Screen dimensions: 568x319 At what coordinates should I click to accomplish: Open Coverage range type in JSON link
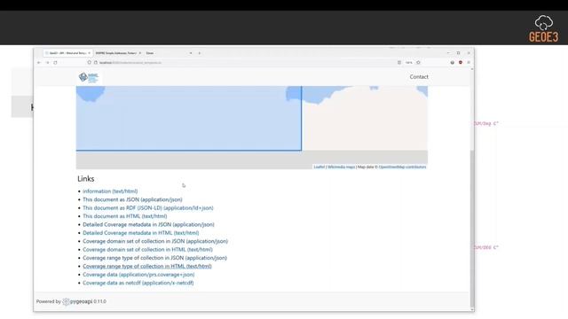click(x=155, y=258)
